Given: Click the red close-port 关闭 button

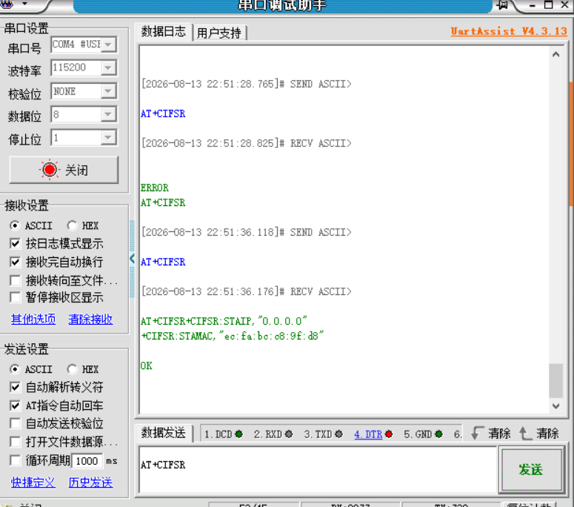Looking at the screenshot, I should 64,170.
